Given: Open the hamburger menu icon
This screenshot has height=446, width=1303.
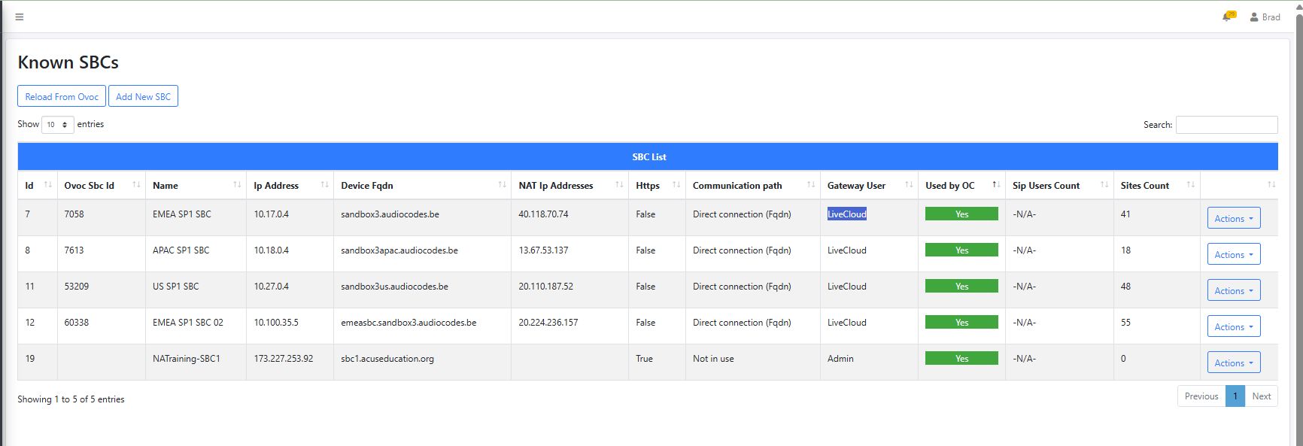Looking at the screenshot, I should coord(20,17).
